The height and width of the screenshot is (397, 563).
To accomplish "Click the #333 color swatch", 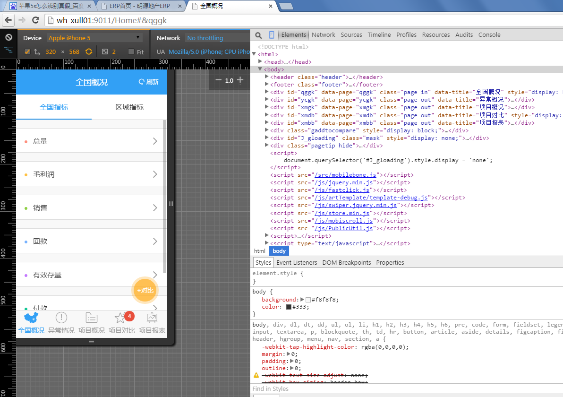I will coord(289,307).
